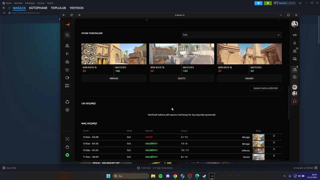
Task: Click the plus circle in right sidebar
Action: 294,77
